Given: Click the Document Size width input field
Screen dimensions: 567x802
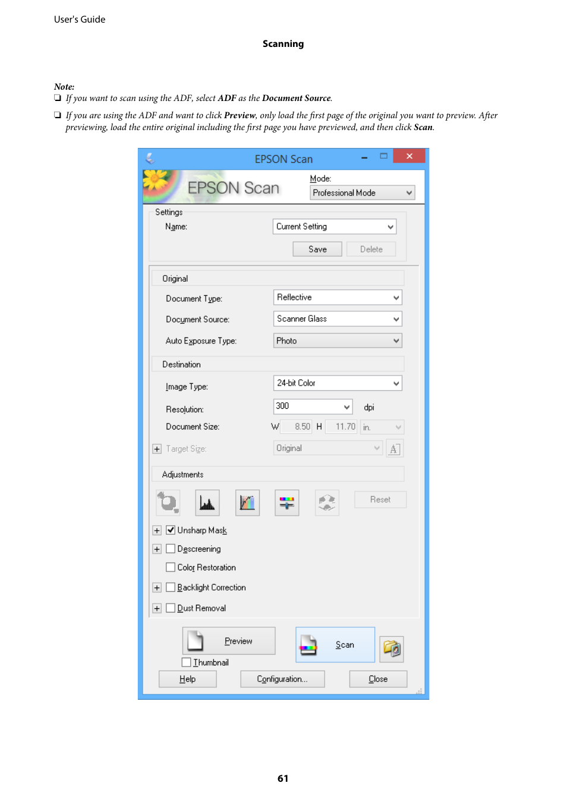Looking at the screenshot, I should tap(297, 426).
